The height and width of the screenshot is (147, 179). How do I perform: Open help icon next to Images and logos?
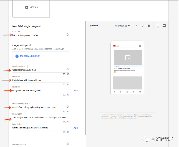tap(30, 45)
